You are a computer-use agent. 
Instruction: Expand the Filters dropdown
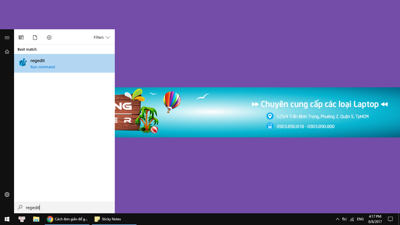[102, 37]
